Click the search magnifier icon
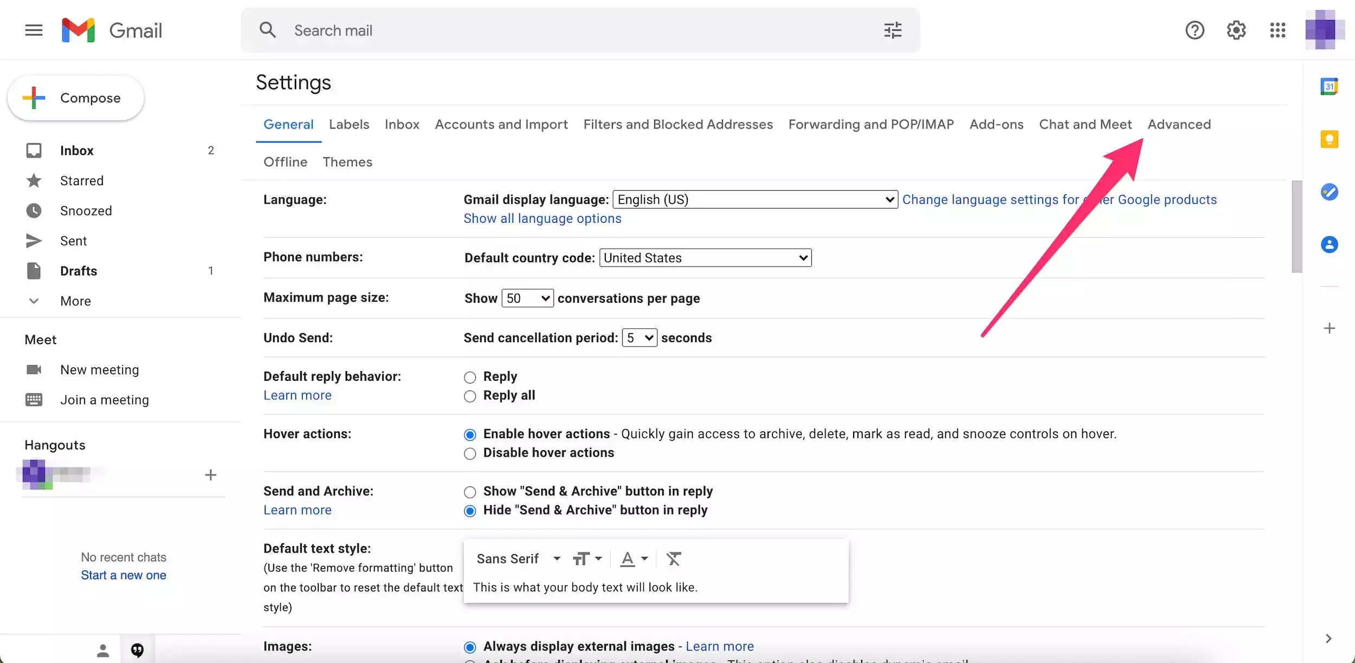The image size is (1355, 663). pyautogui.click(x=268, y=30)
